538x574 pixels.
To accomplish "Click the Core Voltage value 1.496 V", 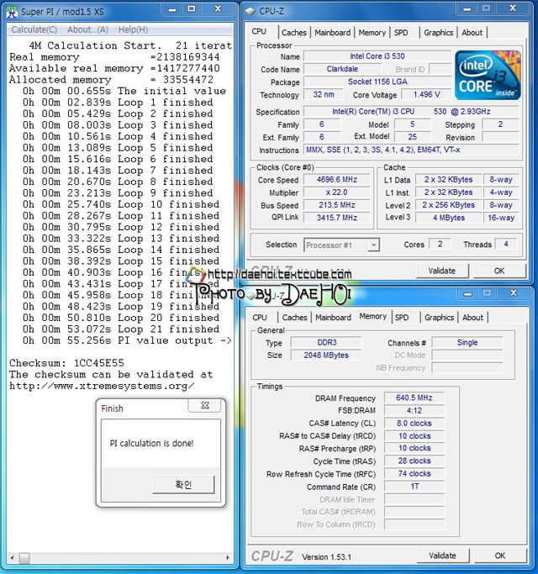I will point(426,95).
